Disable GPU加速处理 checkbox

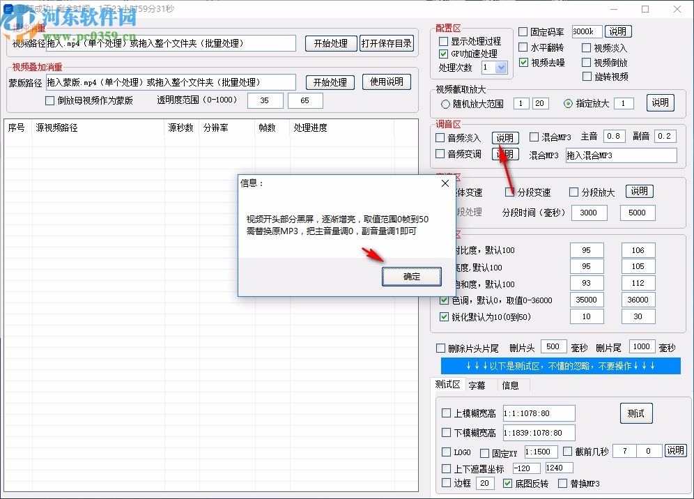pos(443,53)
